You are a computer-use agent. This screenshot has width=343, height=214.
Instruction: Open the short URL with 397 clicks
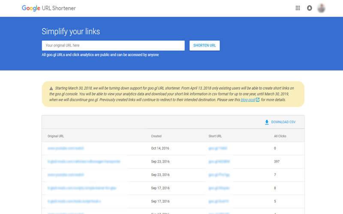click(219, 161)
